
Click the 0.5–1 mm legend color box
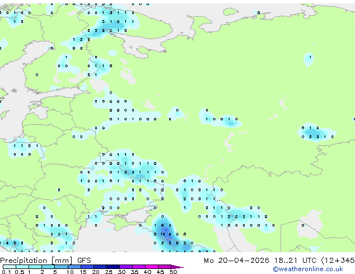coord(22,267)
